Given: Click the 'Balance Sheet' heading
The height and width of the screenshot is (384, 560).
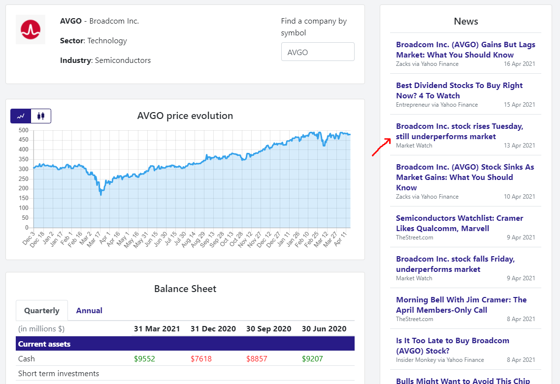Looking at the screenshot, I should tap(185, 289).
